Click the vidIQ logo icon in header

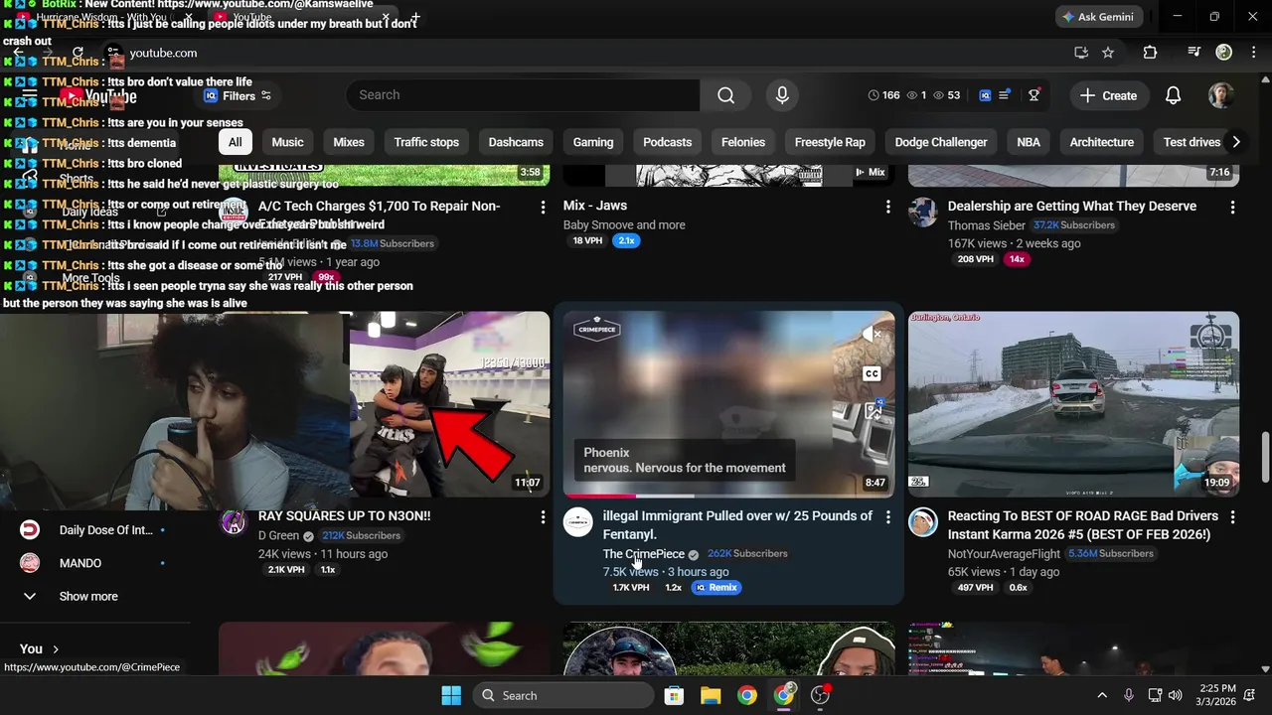[985, 95]
